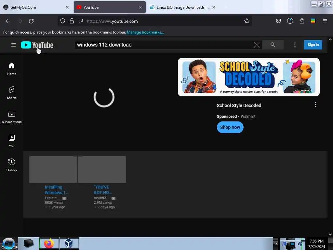Screen dimensions: 333x250
Task: Click the Firefox taskbar icon
Action: [49, 243]
